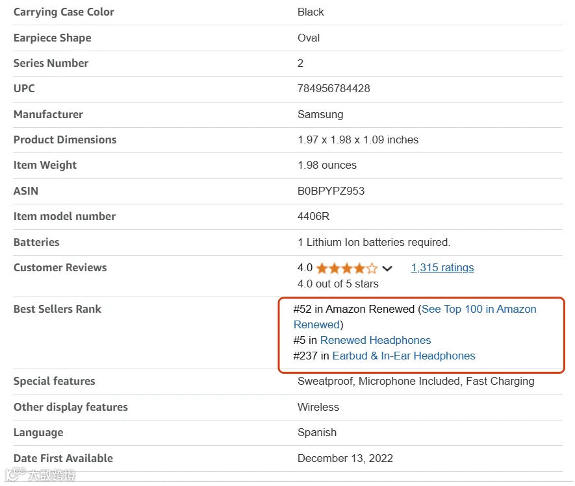The height and width of the screenshot is (486, 575).
Task: Click the Product Dimensions value
Action: click(358, 140)
